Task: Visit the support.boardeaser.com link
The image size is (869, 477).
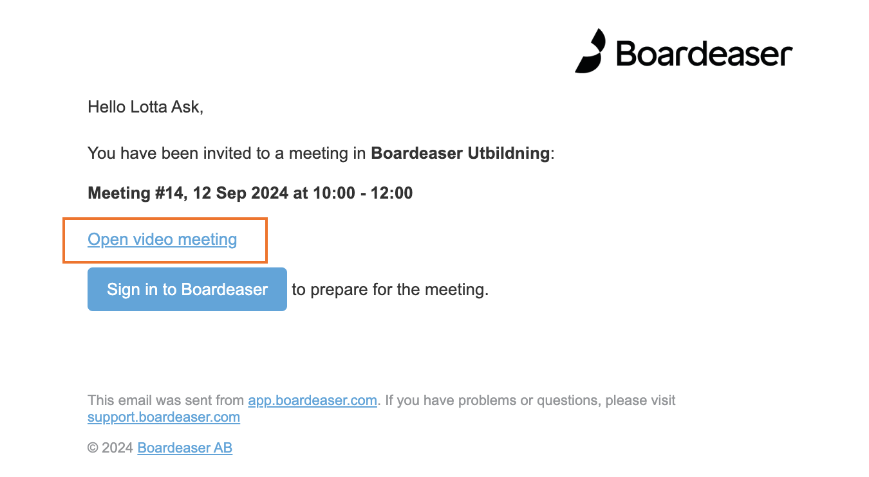Action: 164,417
